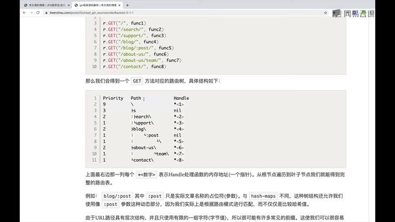Click the inline *<数字> code label

pyautogui.click(x=146, y=175)
